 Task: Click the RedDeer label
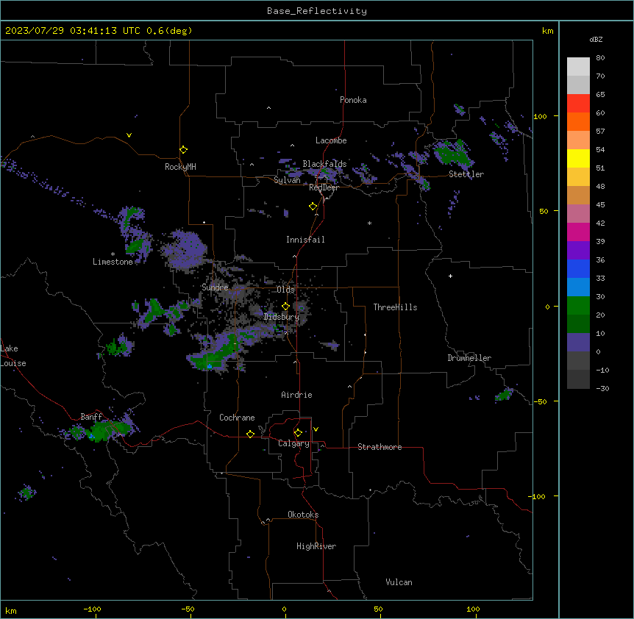click(324, 187)
